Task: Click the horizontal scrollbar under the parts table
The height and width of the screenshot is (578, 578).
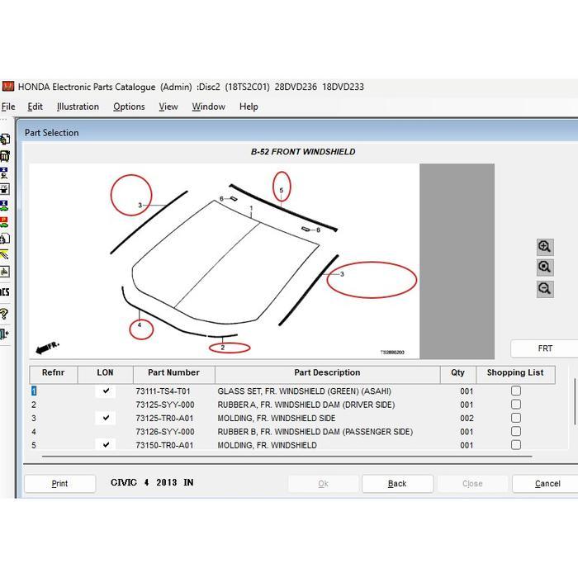Action: pos(287,457)
